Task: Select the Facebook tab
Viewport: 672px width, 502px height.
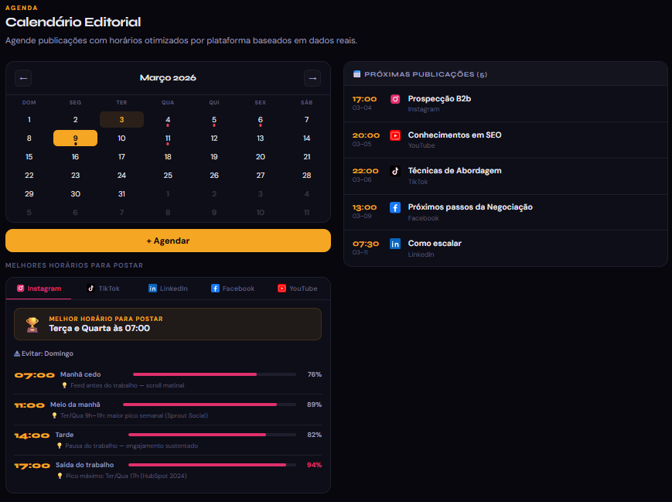Action: [x=233, y=289]
